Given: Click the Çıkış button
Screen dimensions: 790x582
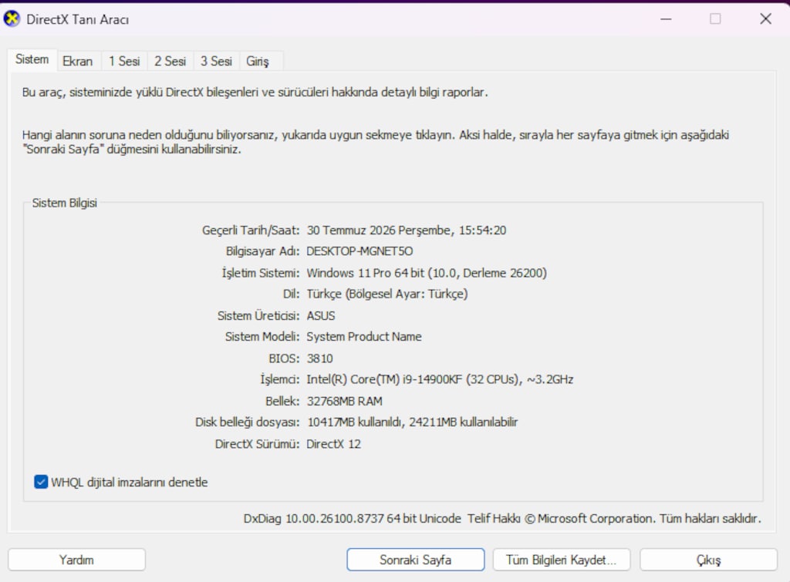Looking at the screenshot, I should click(708, 560).
